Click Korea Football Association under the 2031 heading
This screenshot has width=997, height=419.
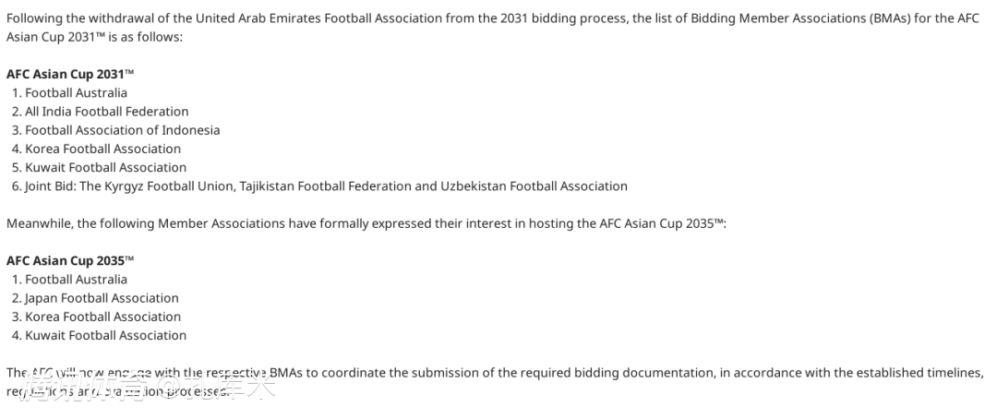point(102,149)
